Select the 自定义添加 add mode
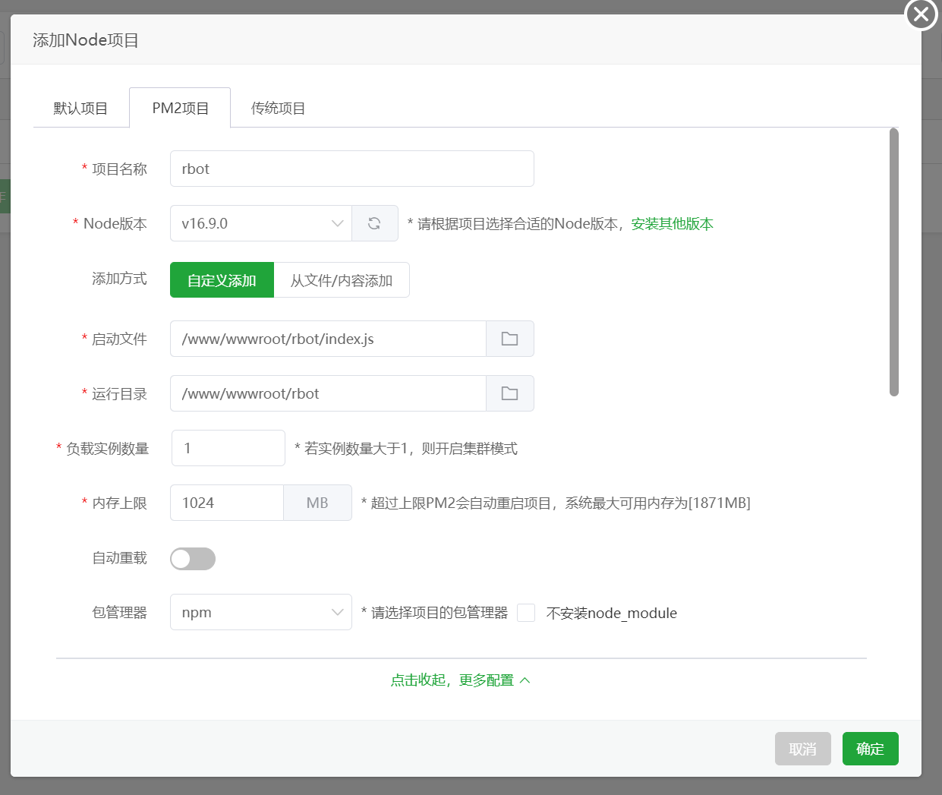The image size is (942, 795). click(x=222, y=279)
